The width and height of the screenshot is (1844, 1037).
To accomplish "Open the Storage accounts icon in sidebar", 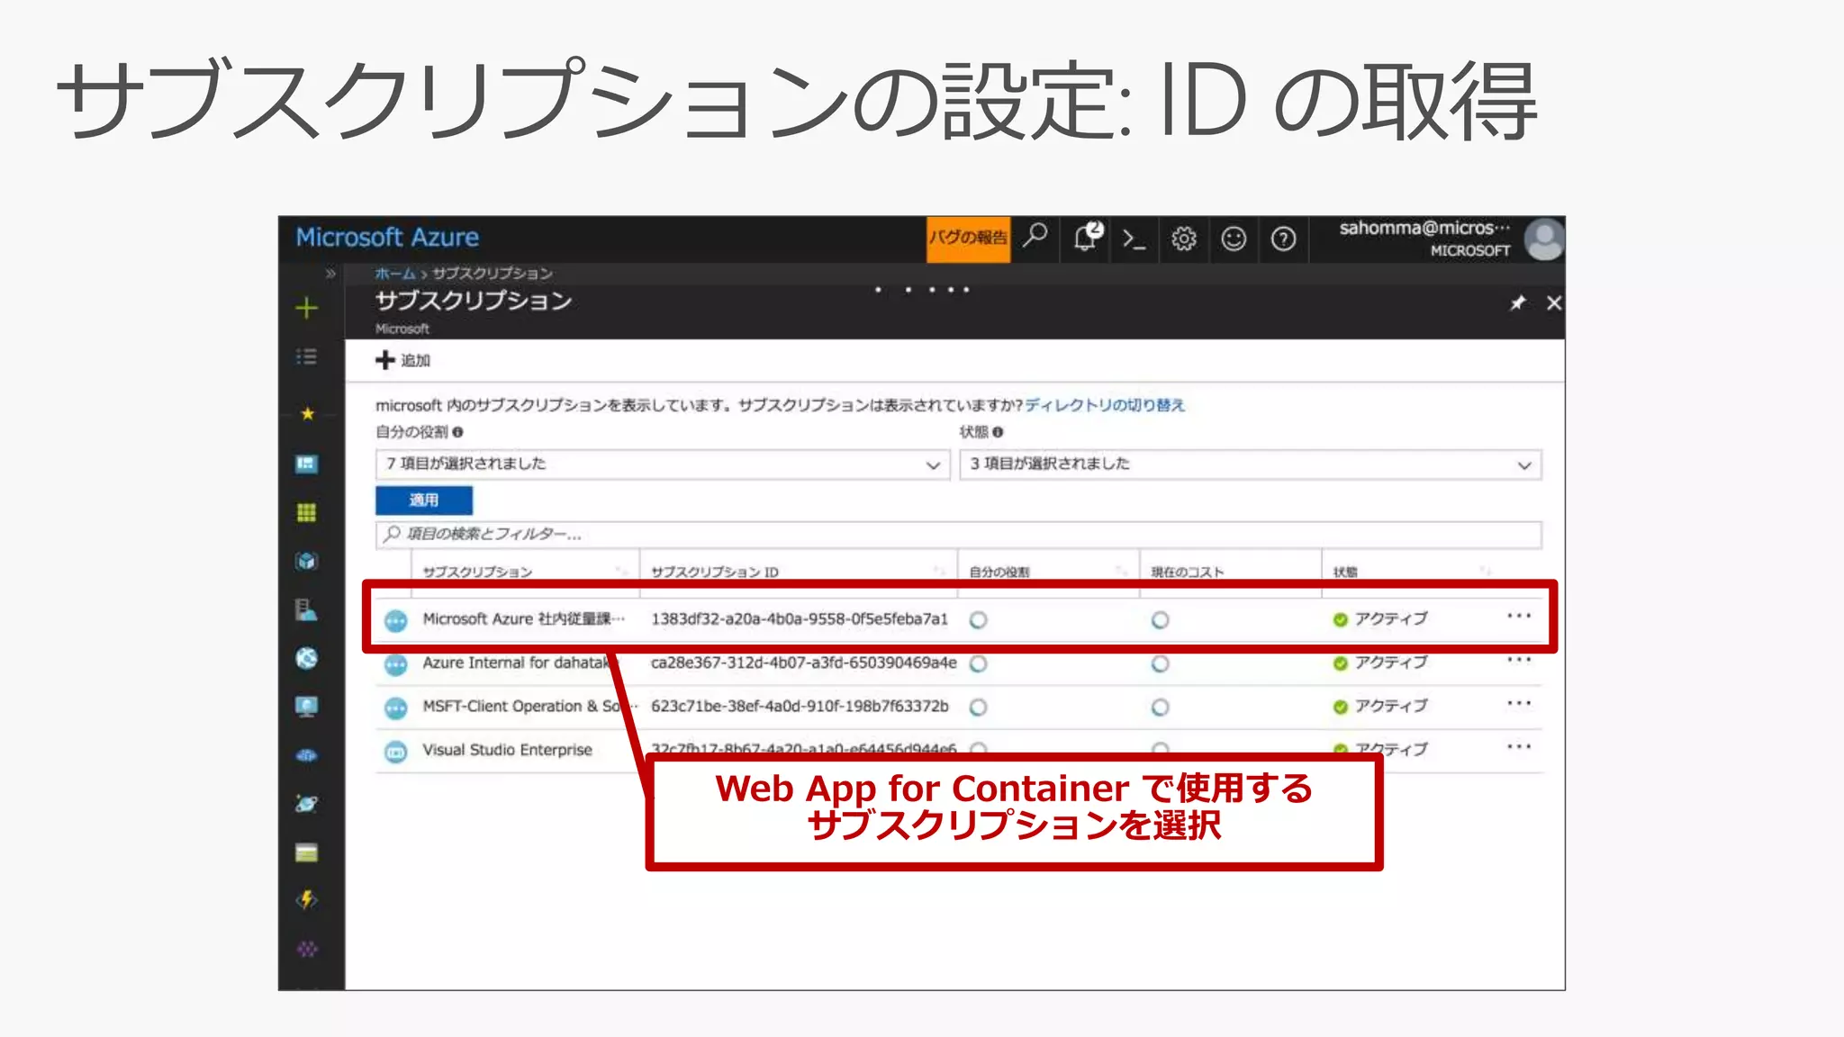I will pos(307,852).
